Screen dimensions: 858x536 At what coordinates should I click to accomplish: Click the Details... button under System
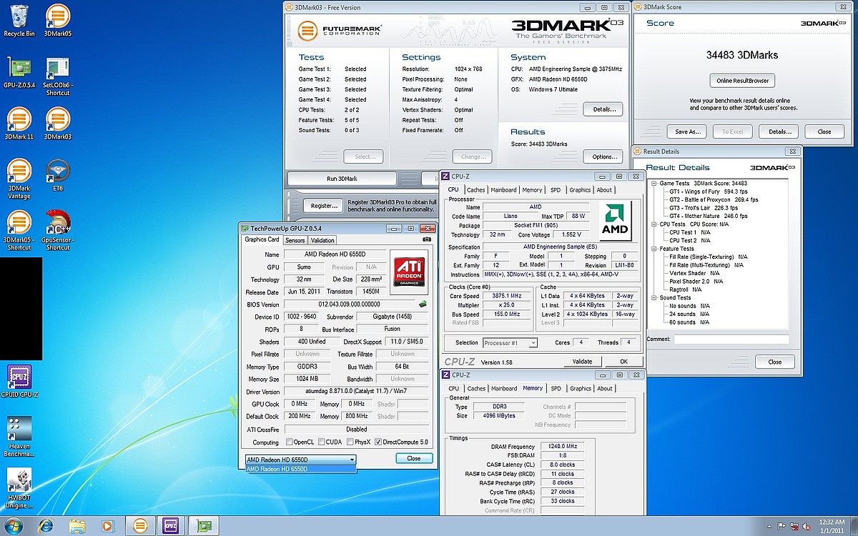603,109
